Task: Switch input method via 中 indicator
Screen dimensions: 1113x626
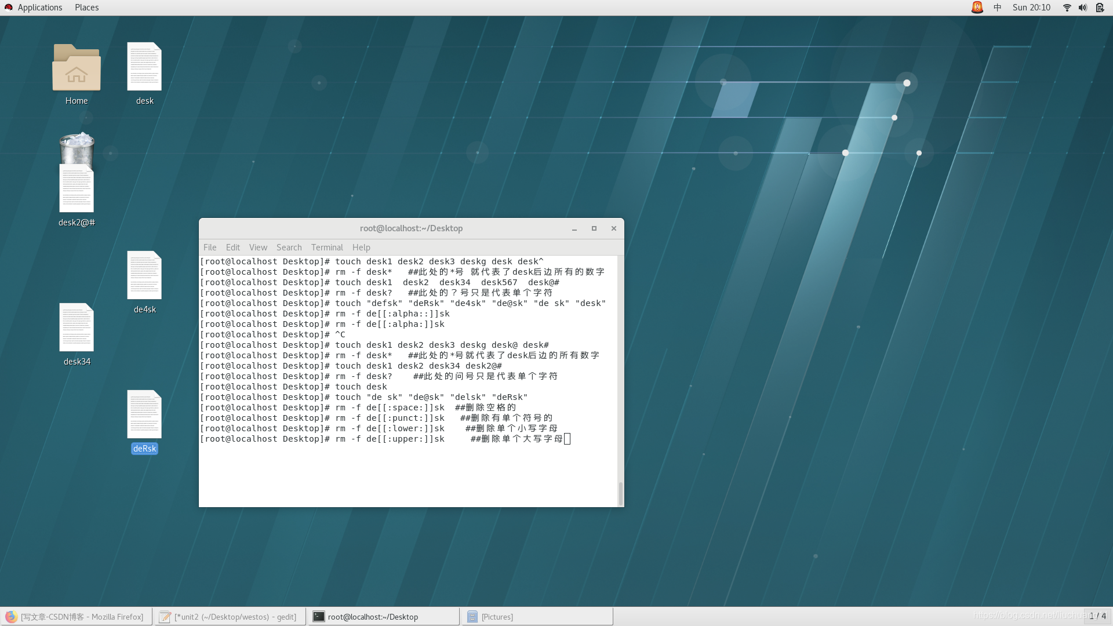Action: click(997, 8)
